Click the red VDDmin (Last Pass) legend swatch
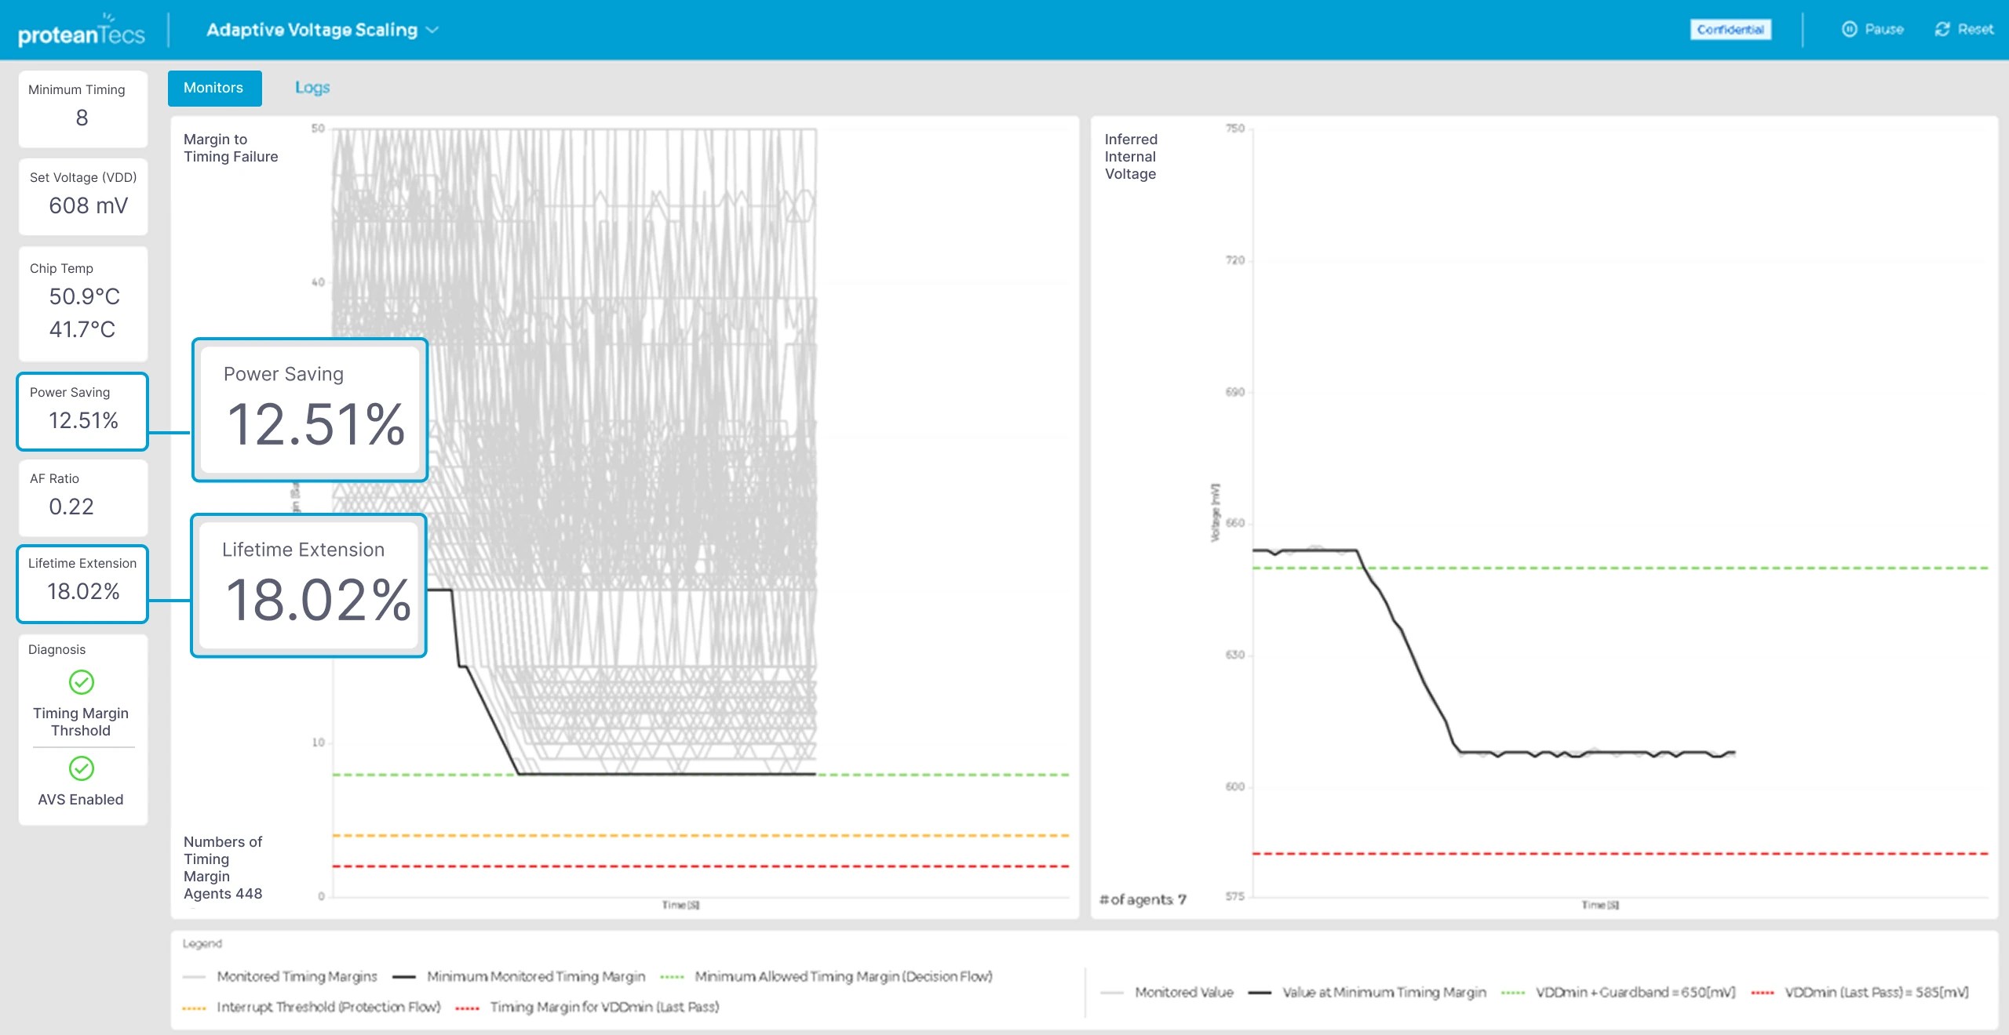Viewport: 2009px width, 1035px height. pos(1763,993)
